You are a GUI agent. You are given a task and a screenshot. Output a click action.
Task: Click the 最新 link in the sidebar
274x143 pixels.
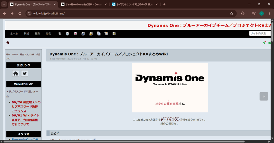click(8, 54)
